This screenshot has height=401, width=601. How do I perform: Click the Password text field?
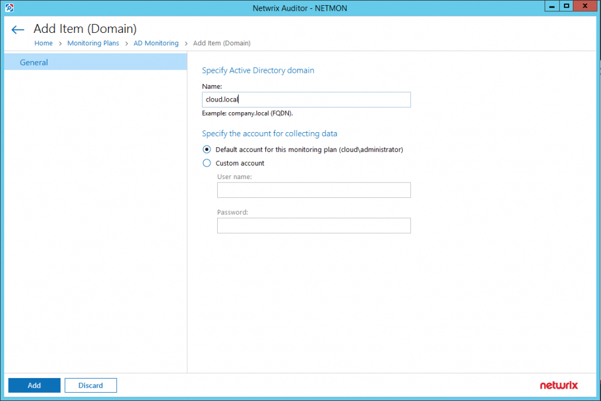(313, 225)
